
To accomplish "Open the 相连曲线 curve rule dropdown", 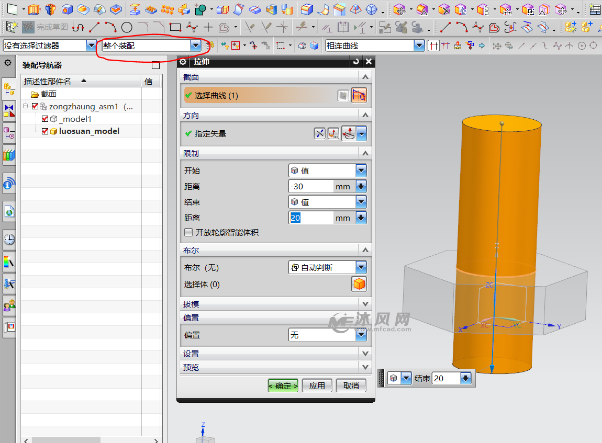I will [419, 46].
